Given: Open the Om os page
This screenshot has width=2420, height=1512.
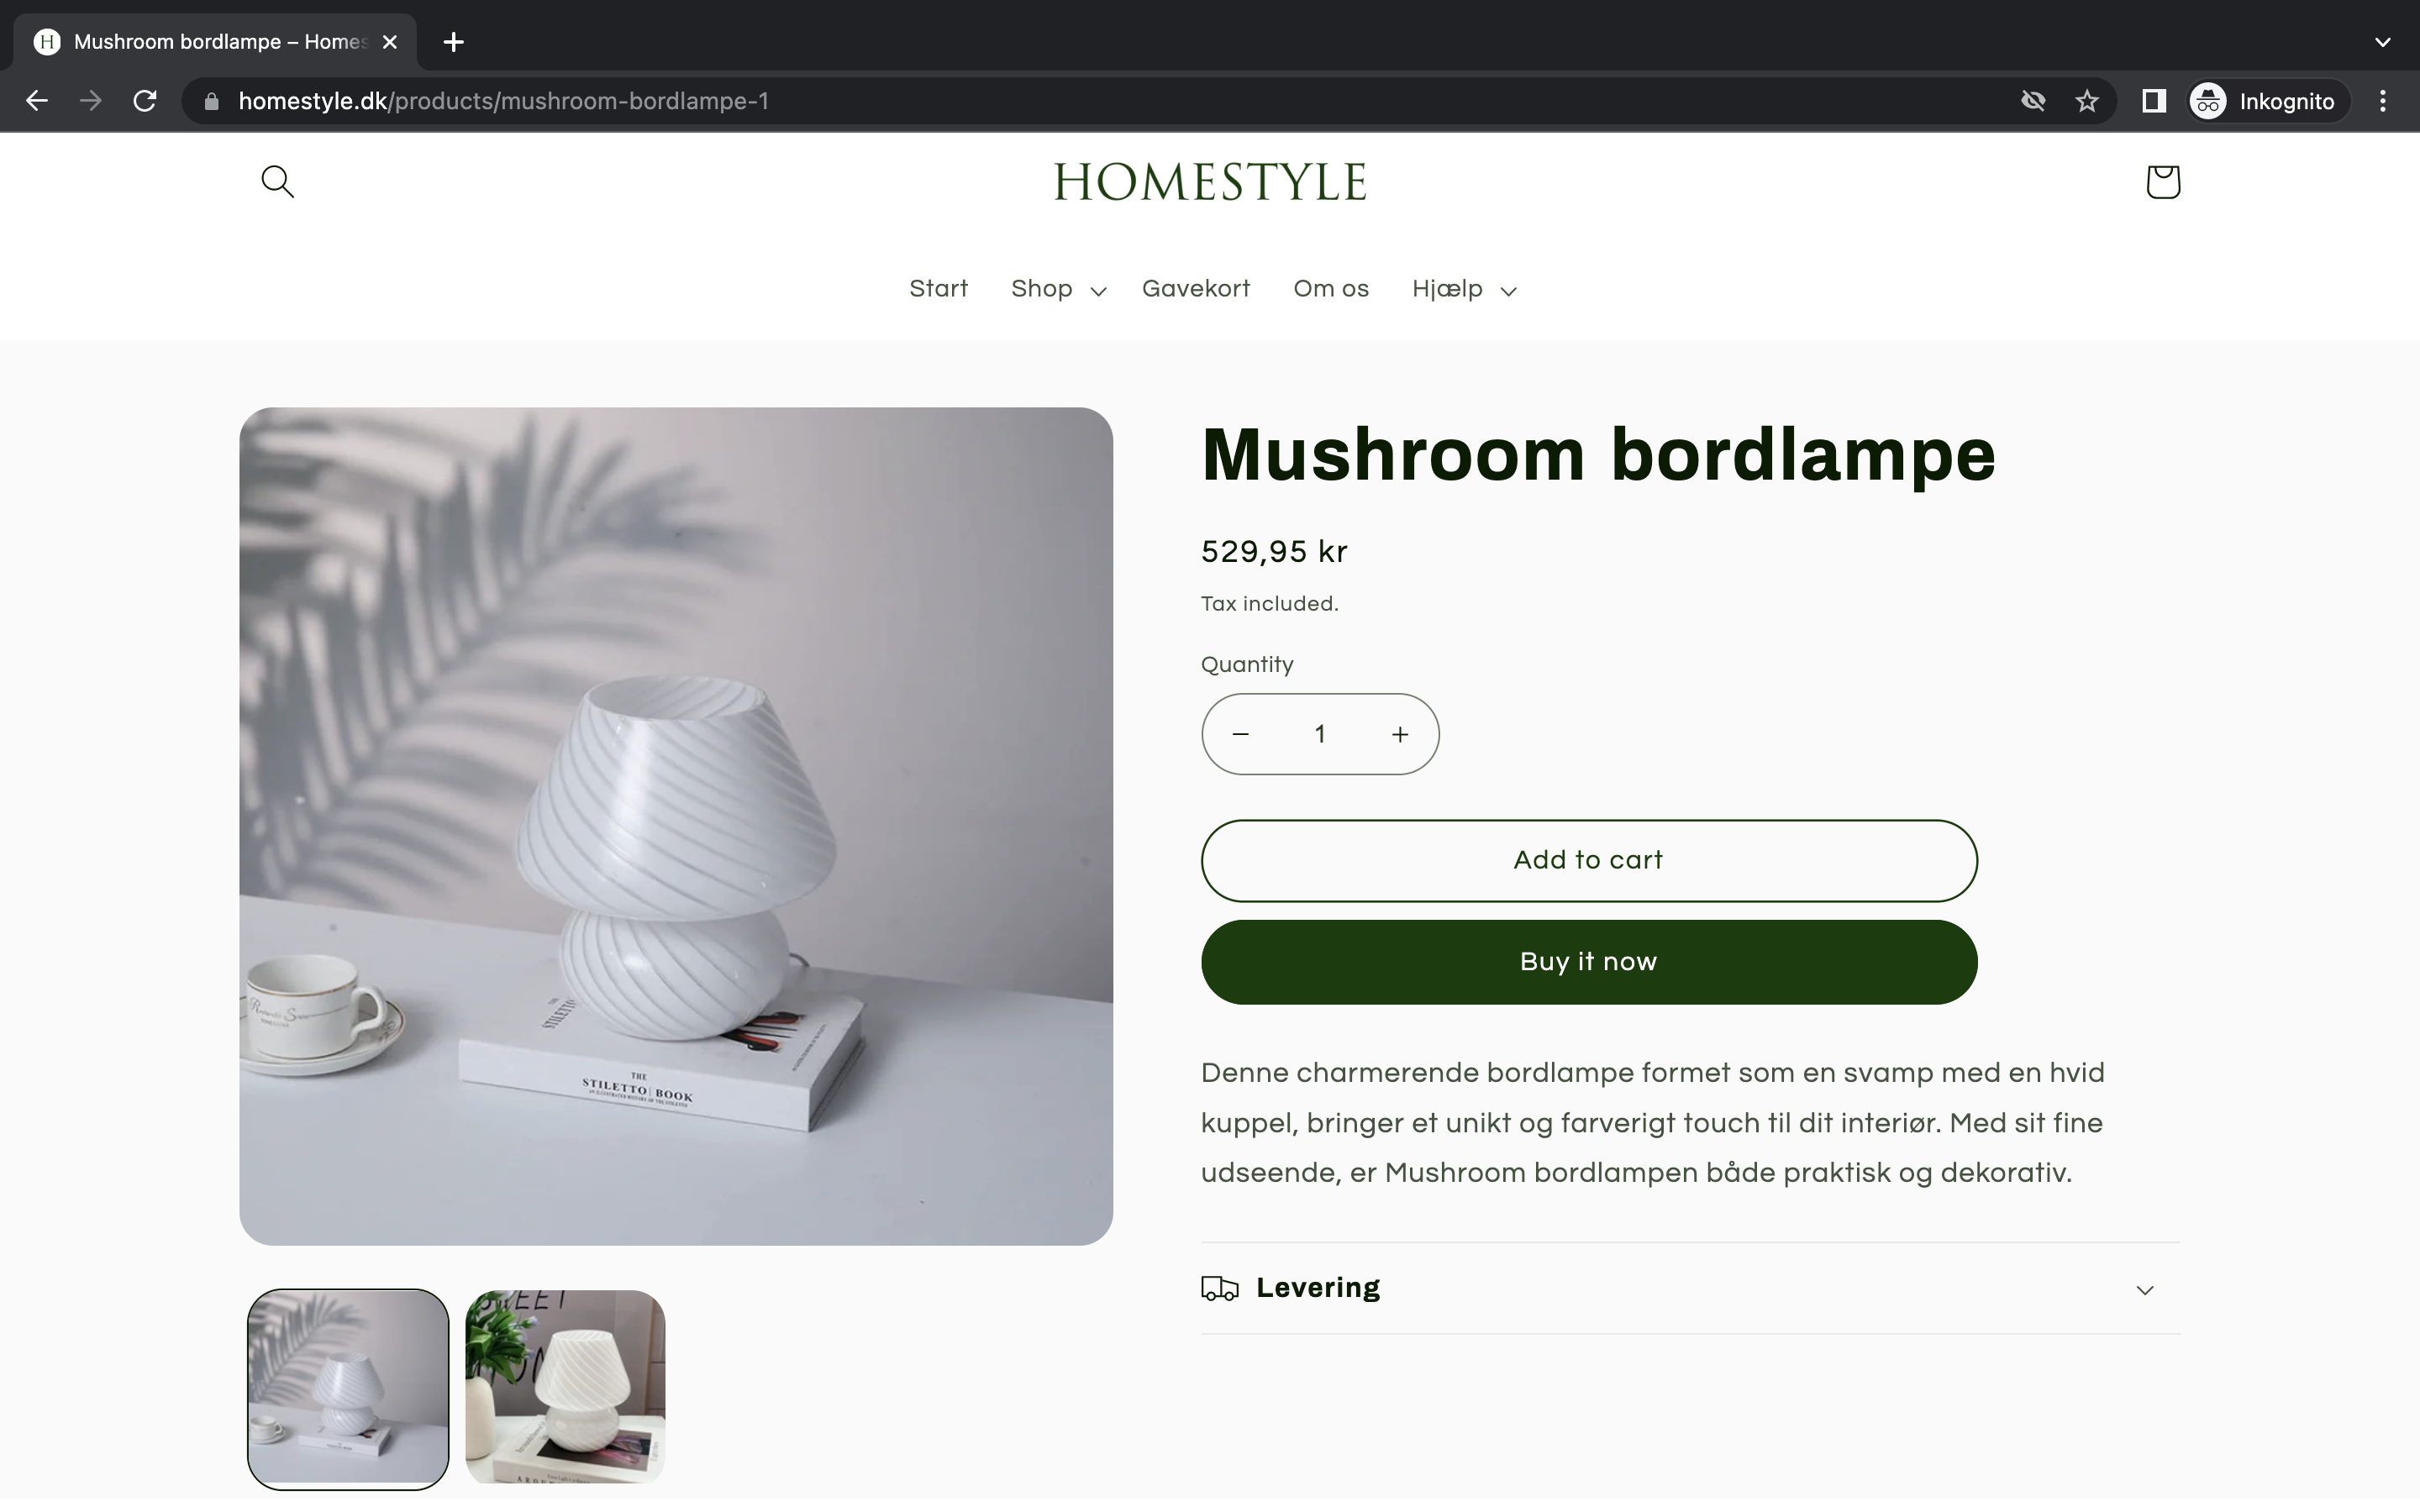Looking at the screenshot, I should (1330, 289).
